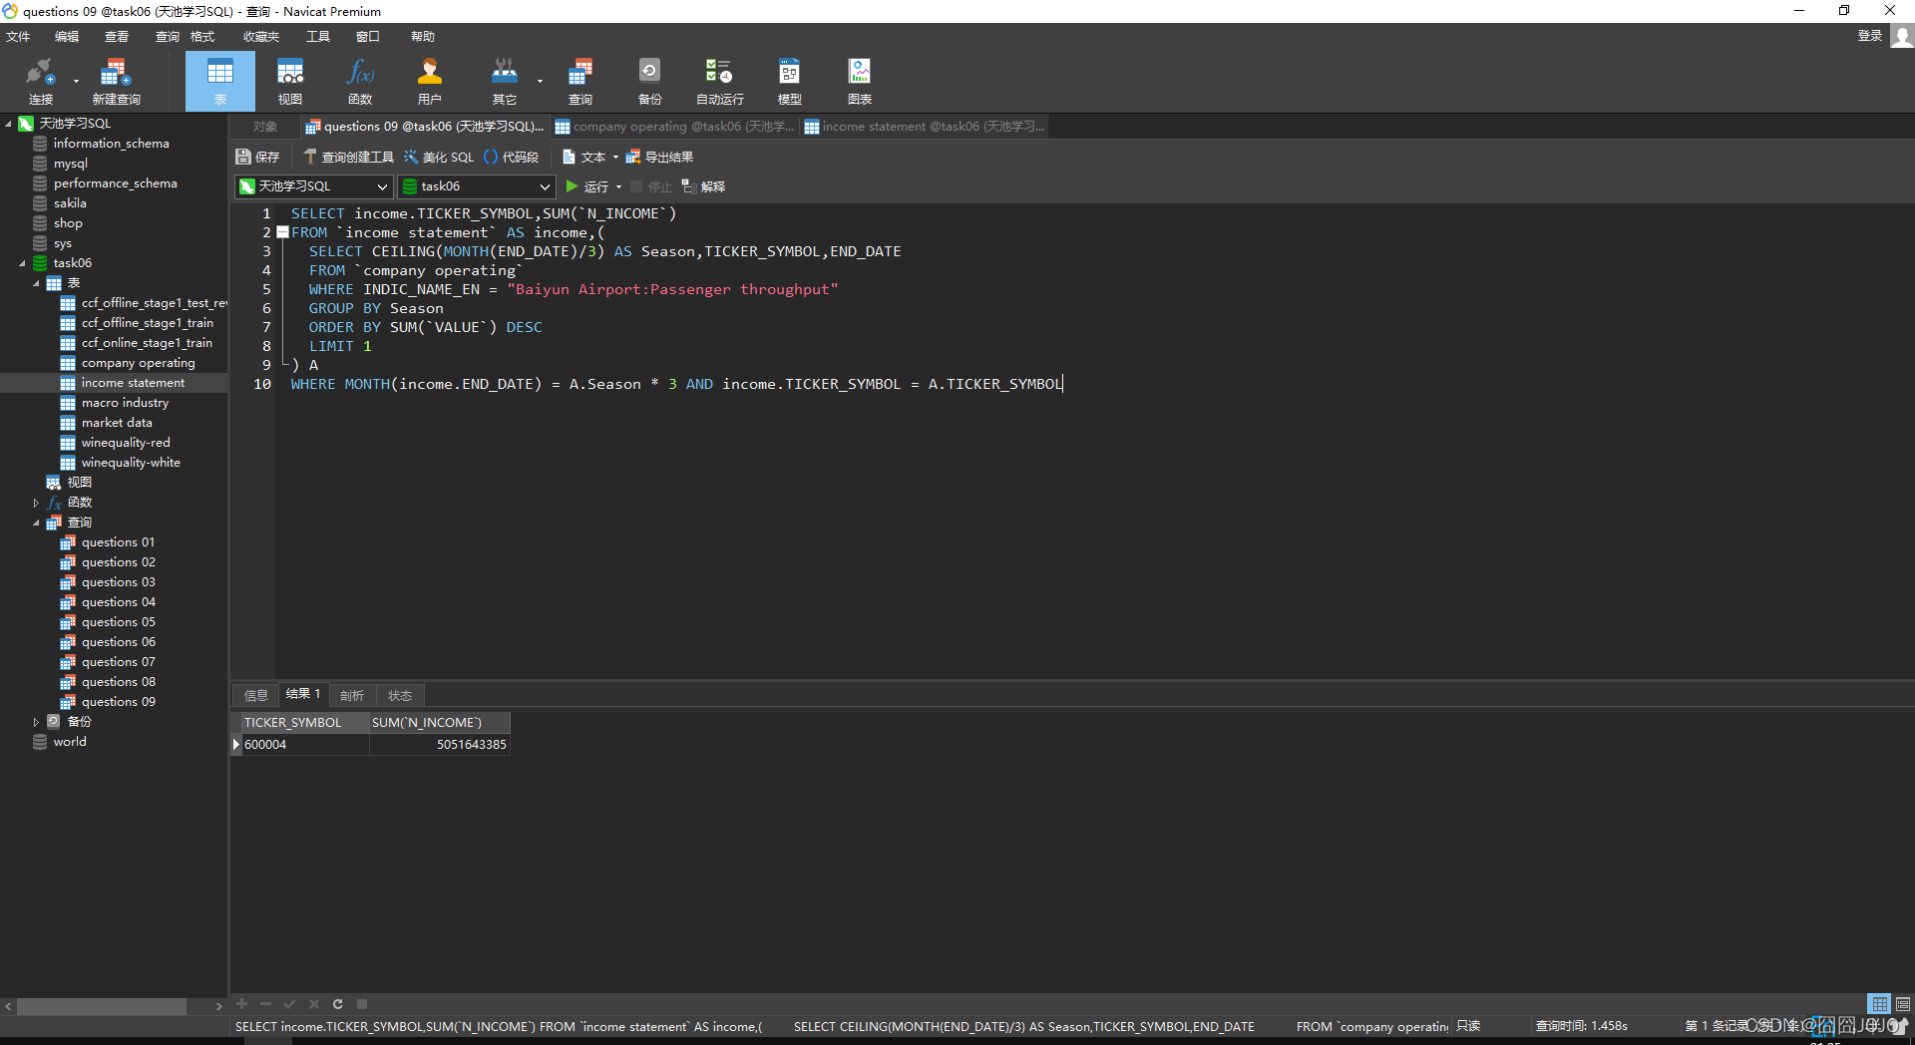Click the Explain (解释) button

click(703, 186)
